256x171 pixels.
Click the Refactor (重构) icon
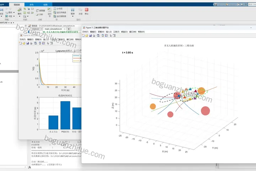tap(20, 10)
